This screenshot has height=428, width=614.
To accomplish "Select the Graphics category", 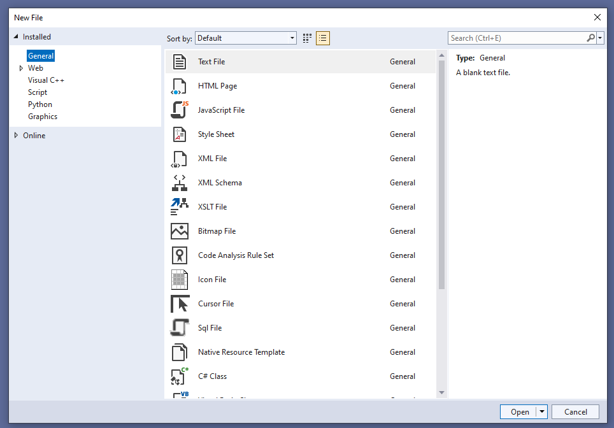I will [43, 117].
